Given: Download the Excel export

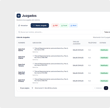Looking at the screenshot, I should coord(64,26).
